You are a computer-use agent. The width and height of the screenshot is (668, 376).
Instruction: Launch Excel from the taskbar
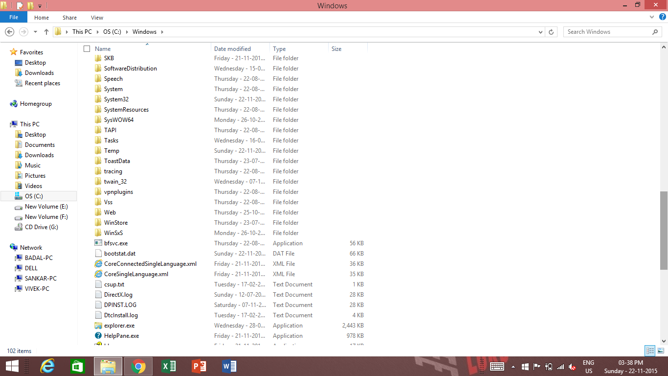click(169, 366)
